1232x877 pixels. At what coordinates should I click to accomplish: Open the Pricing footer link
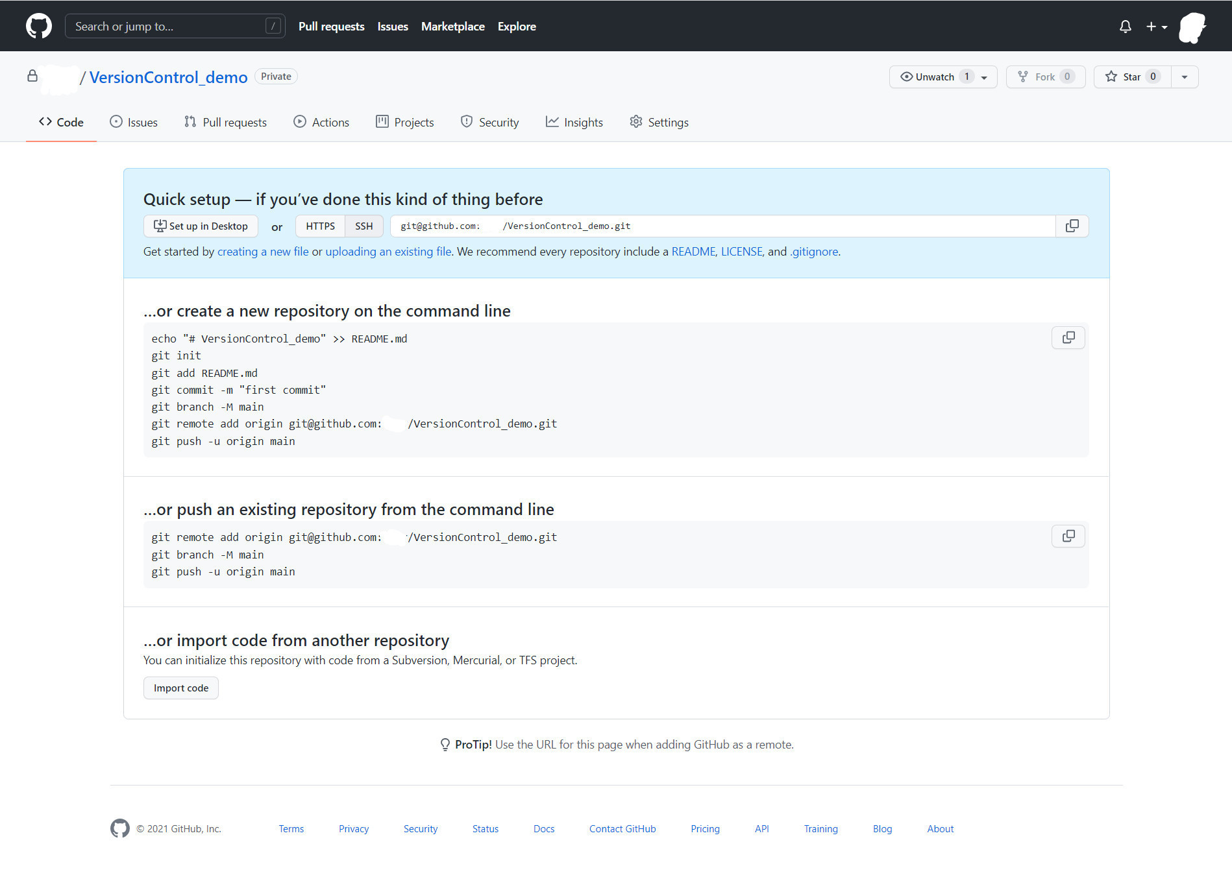pyautogui.click(x=705, y=829)
